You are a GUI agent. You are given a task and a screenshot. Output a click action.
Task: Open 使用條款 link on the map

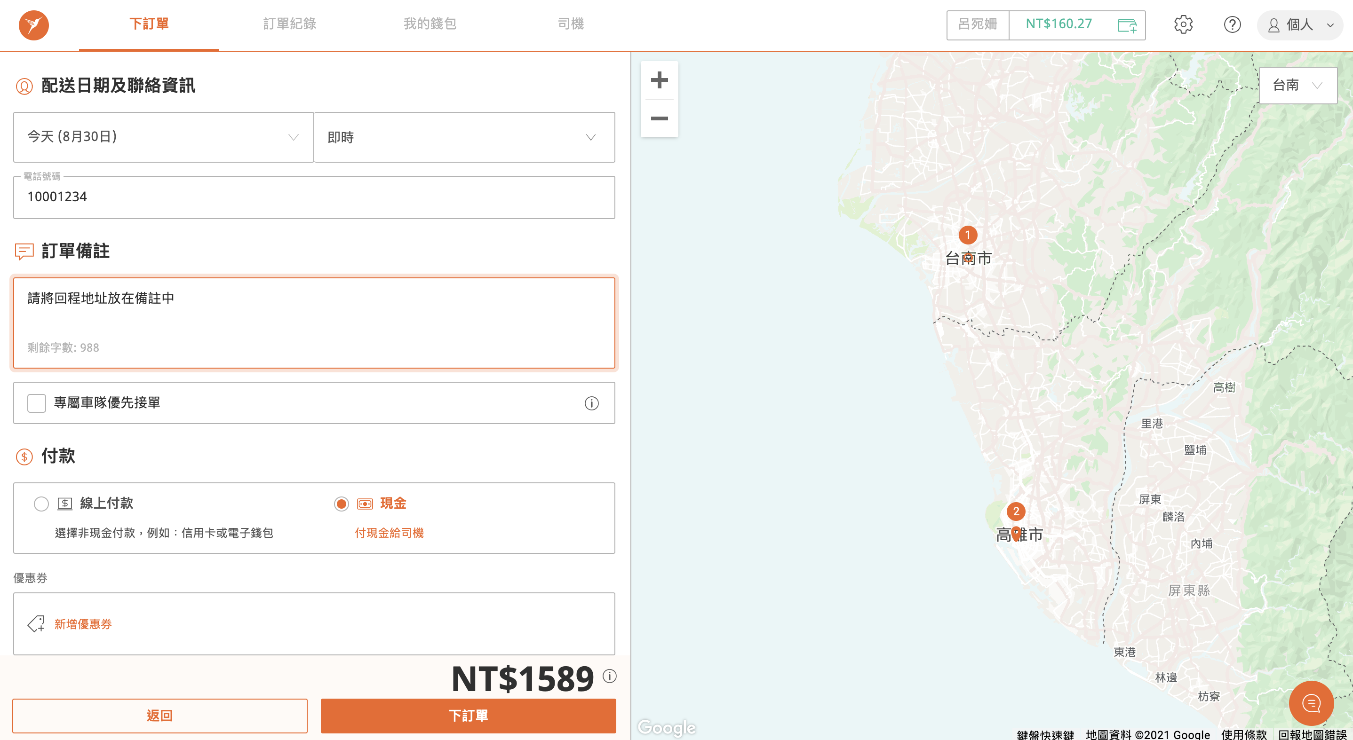[x=1244, y=734]
